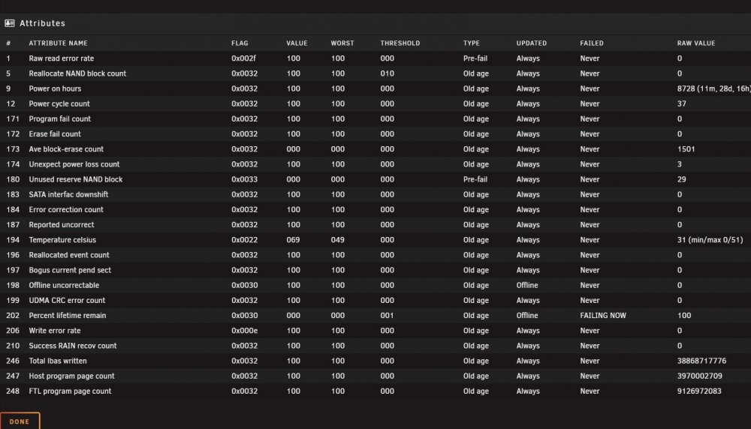Screen dimensions: 751x429
Task: Click Pre-fail type in Raw read error row
Action: (x=475, y=58)
